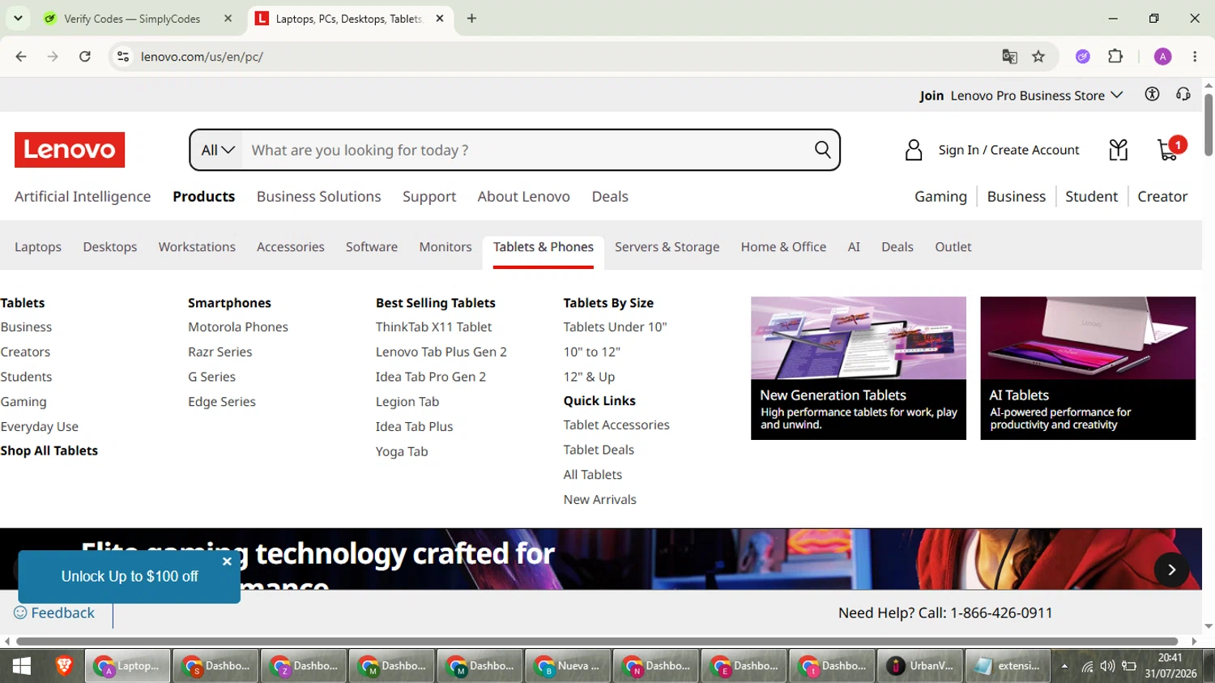The width and height of the screenshot is (1215, 683).
Task: Click the horizontal scrollbar at page bottom
Action: (597, 641)
